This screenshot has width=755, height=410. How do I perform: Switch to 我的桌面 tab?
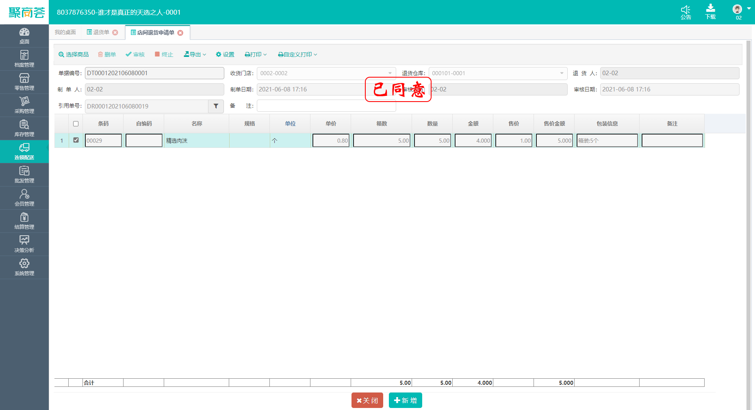click(65, 33)
